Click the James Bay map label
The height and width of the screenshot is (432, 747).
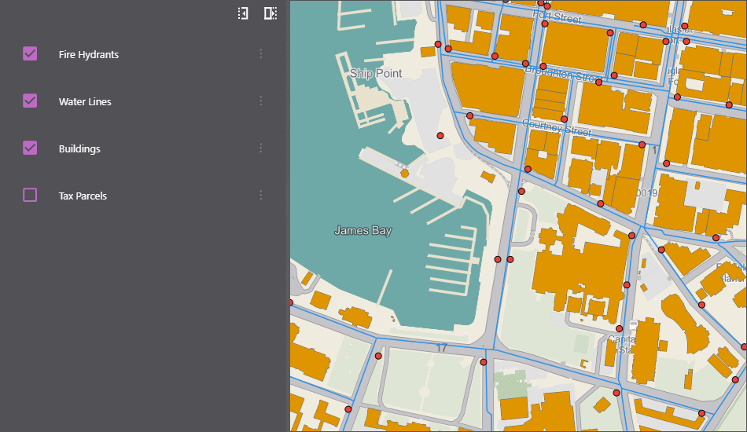coord(362,231)
